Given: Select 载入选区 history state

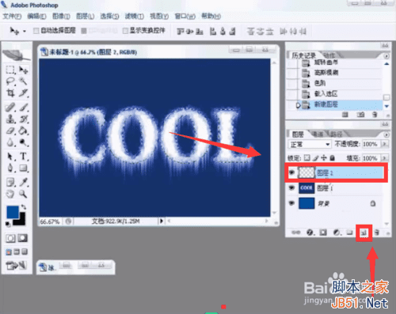Looking at the screenshot, I should click(334, 93).
